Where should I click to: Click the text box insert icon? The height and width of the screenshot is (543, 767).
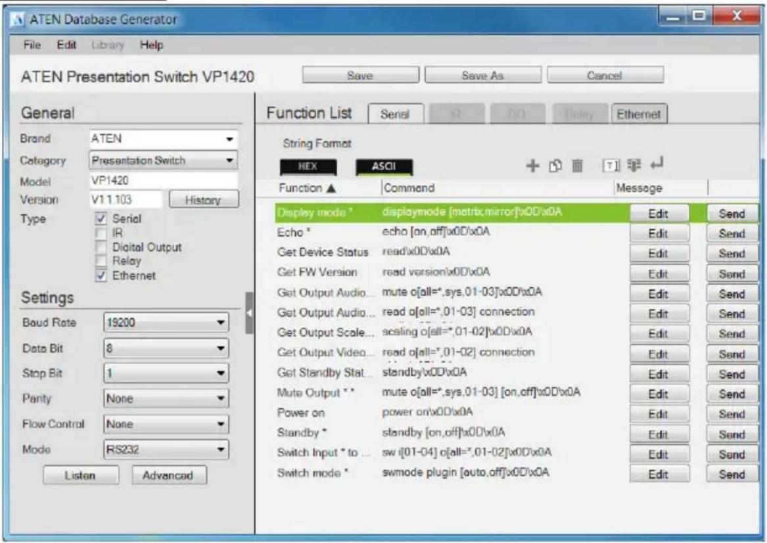point(611,166)
